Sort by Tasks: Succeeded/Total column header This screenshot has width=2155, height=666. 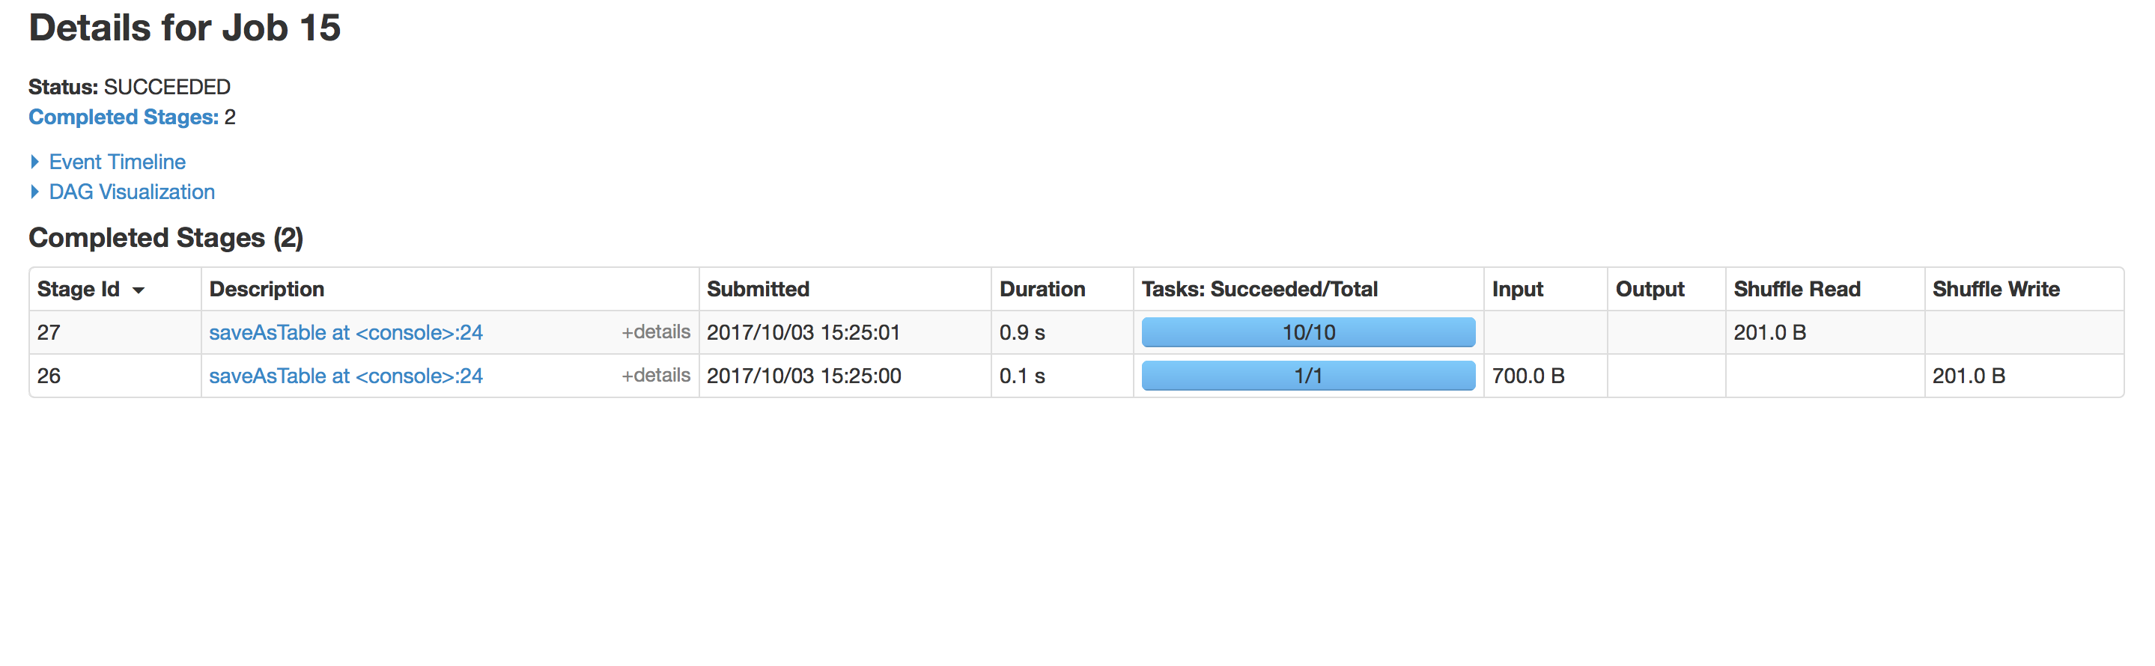click(1259, 289)
